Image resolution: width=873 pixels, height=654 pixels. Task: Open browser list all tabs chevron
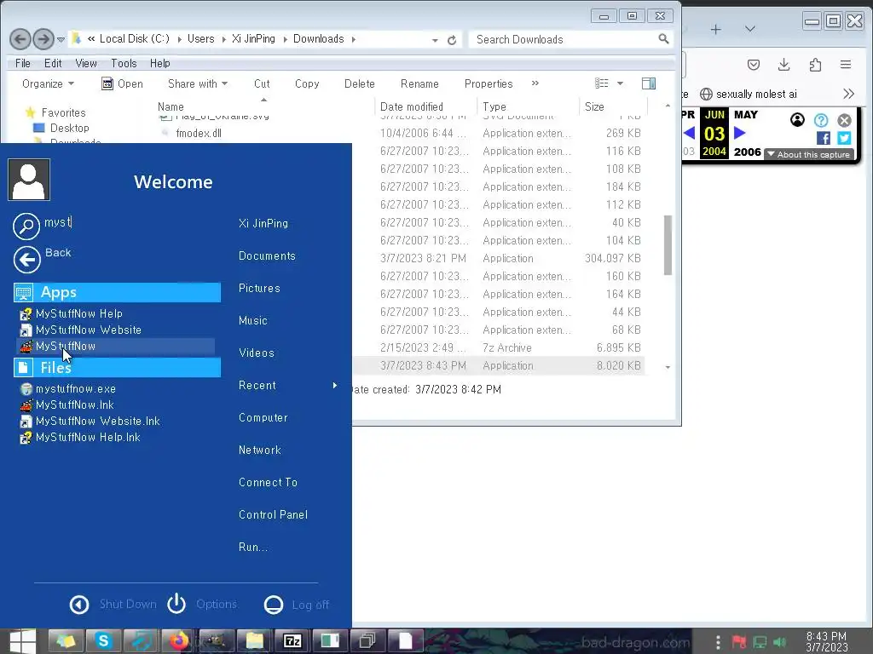(750, 29)
